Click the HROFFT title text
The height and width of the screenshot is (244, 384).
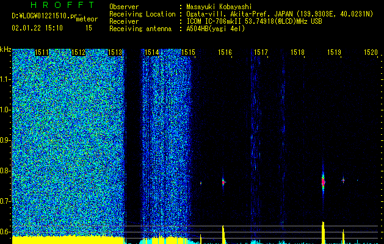[x=63, y=5]
